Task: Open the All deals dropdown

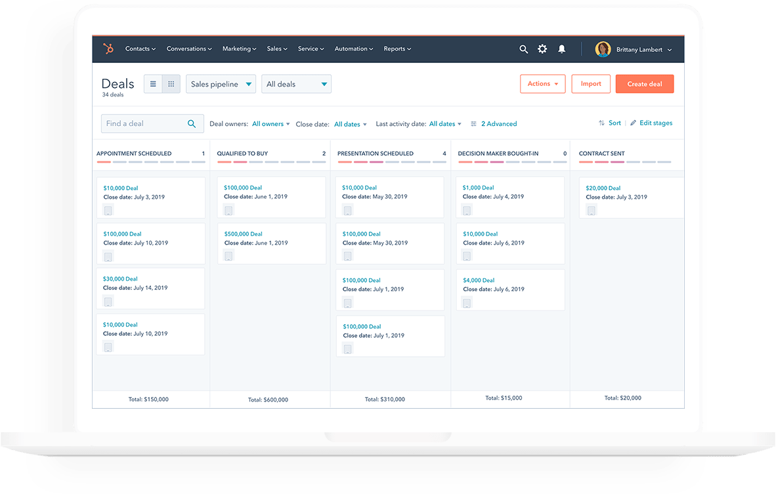Action: 296,83
